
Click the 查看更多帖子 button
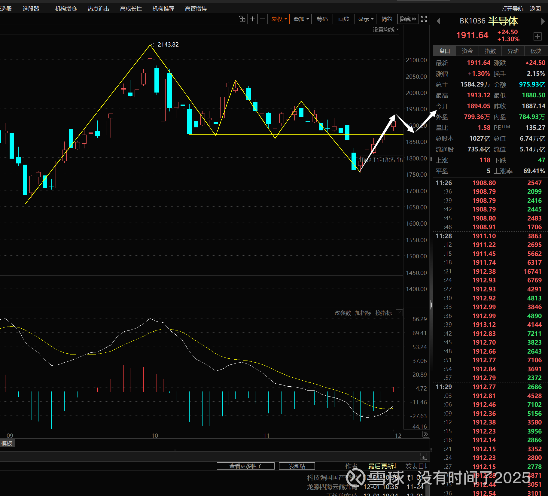click(246, 466)
